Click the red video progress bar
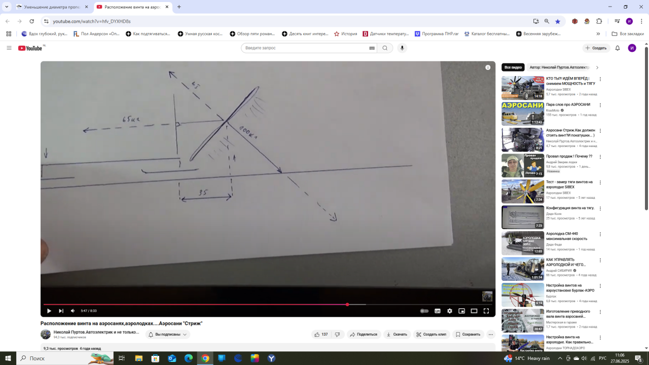The width and height of the screenshot is (649, 365). point(203,305)
